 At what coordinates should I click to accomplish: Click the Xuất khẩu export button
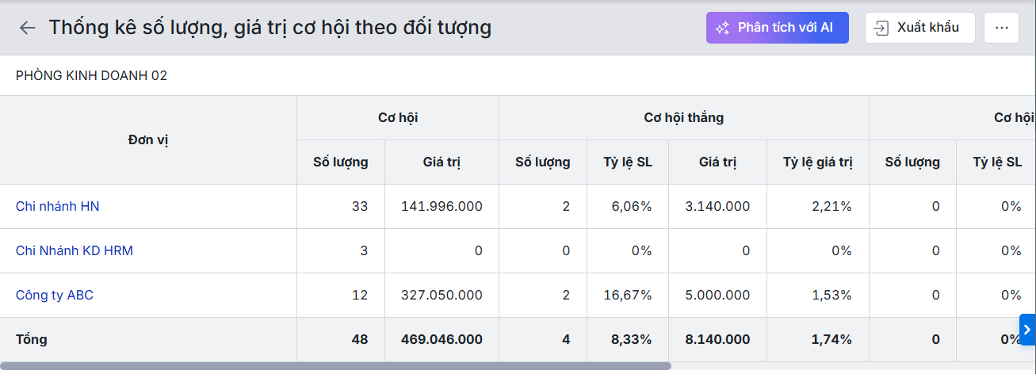click(919, 28)
